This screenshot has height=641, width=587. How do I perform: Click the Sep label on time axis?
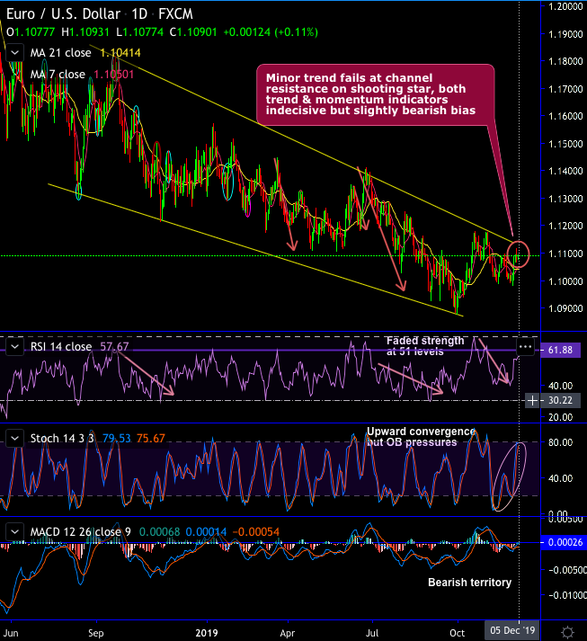[x=95, y=633]
